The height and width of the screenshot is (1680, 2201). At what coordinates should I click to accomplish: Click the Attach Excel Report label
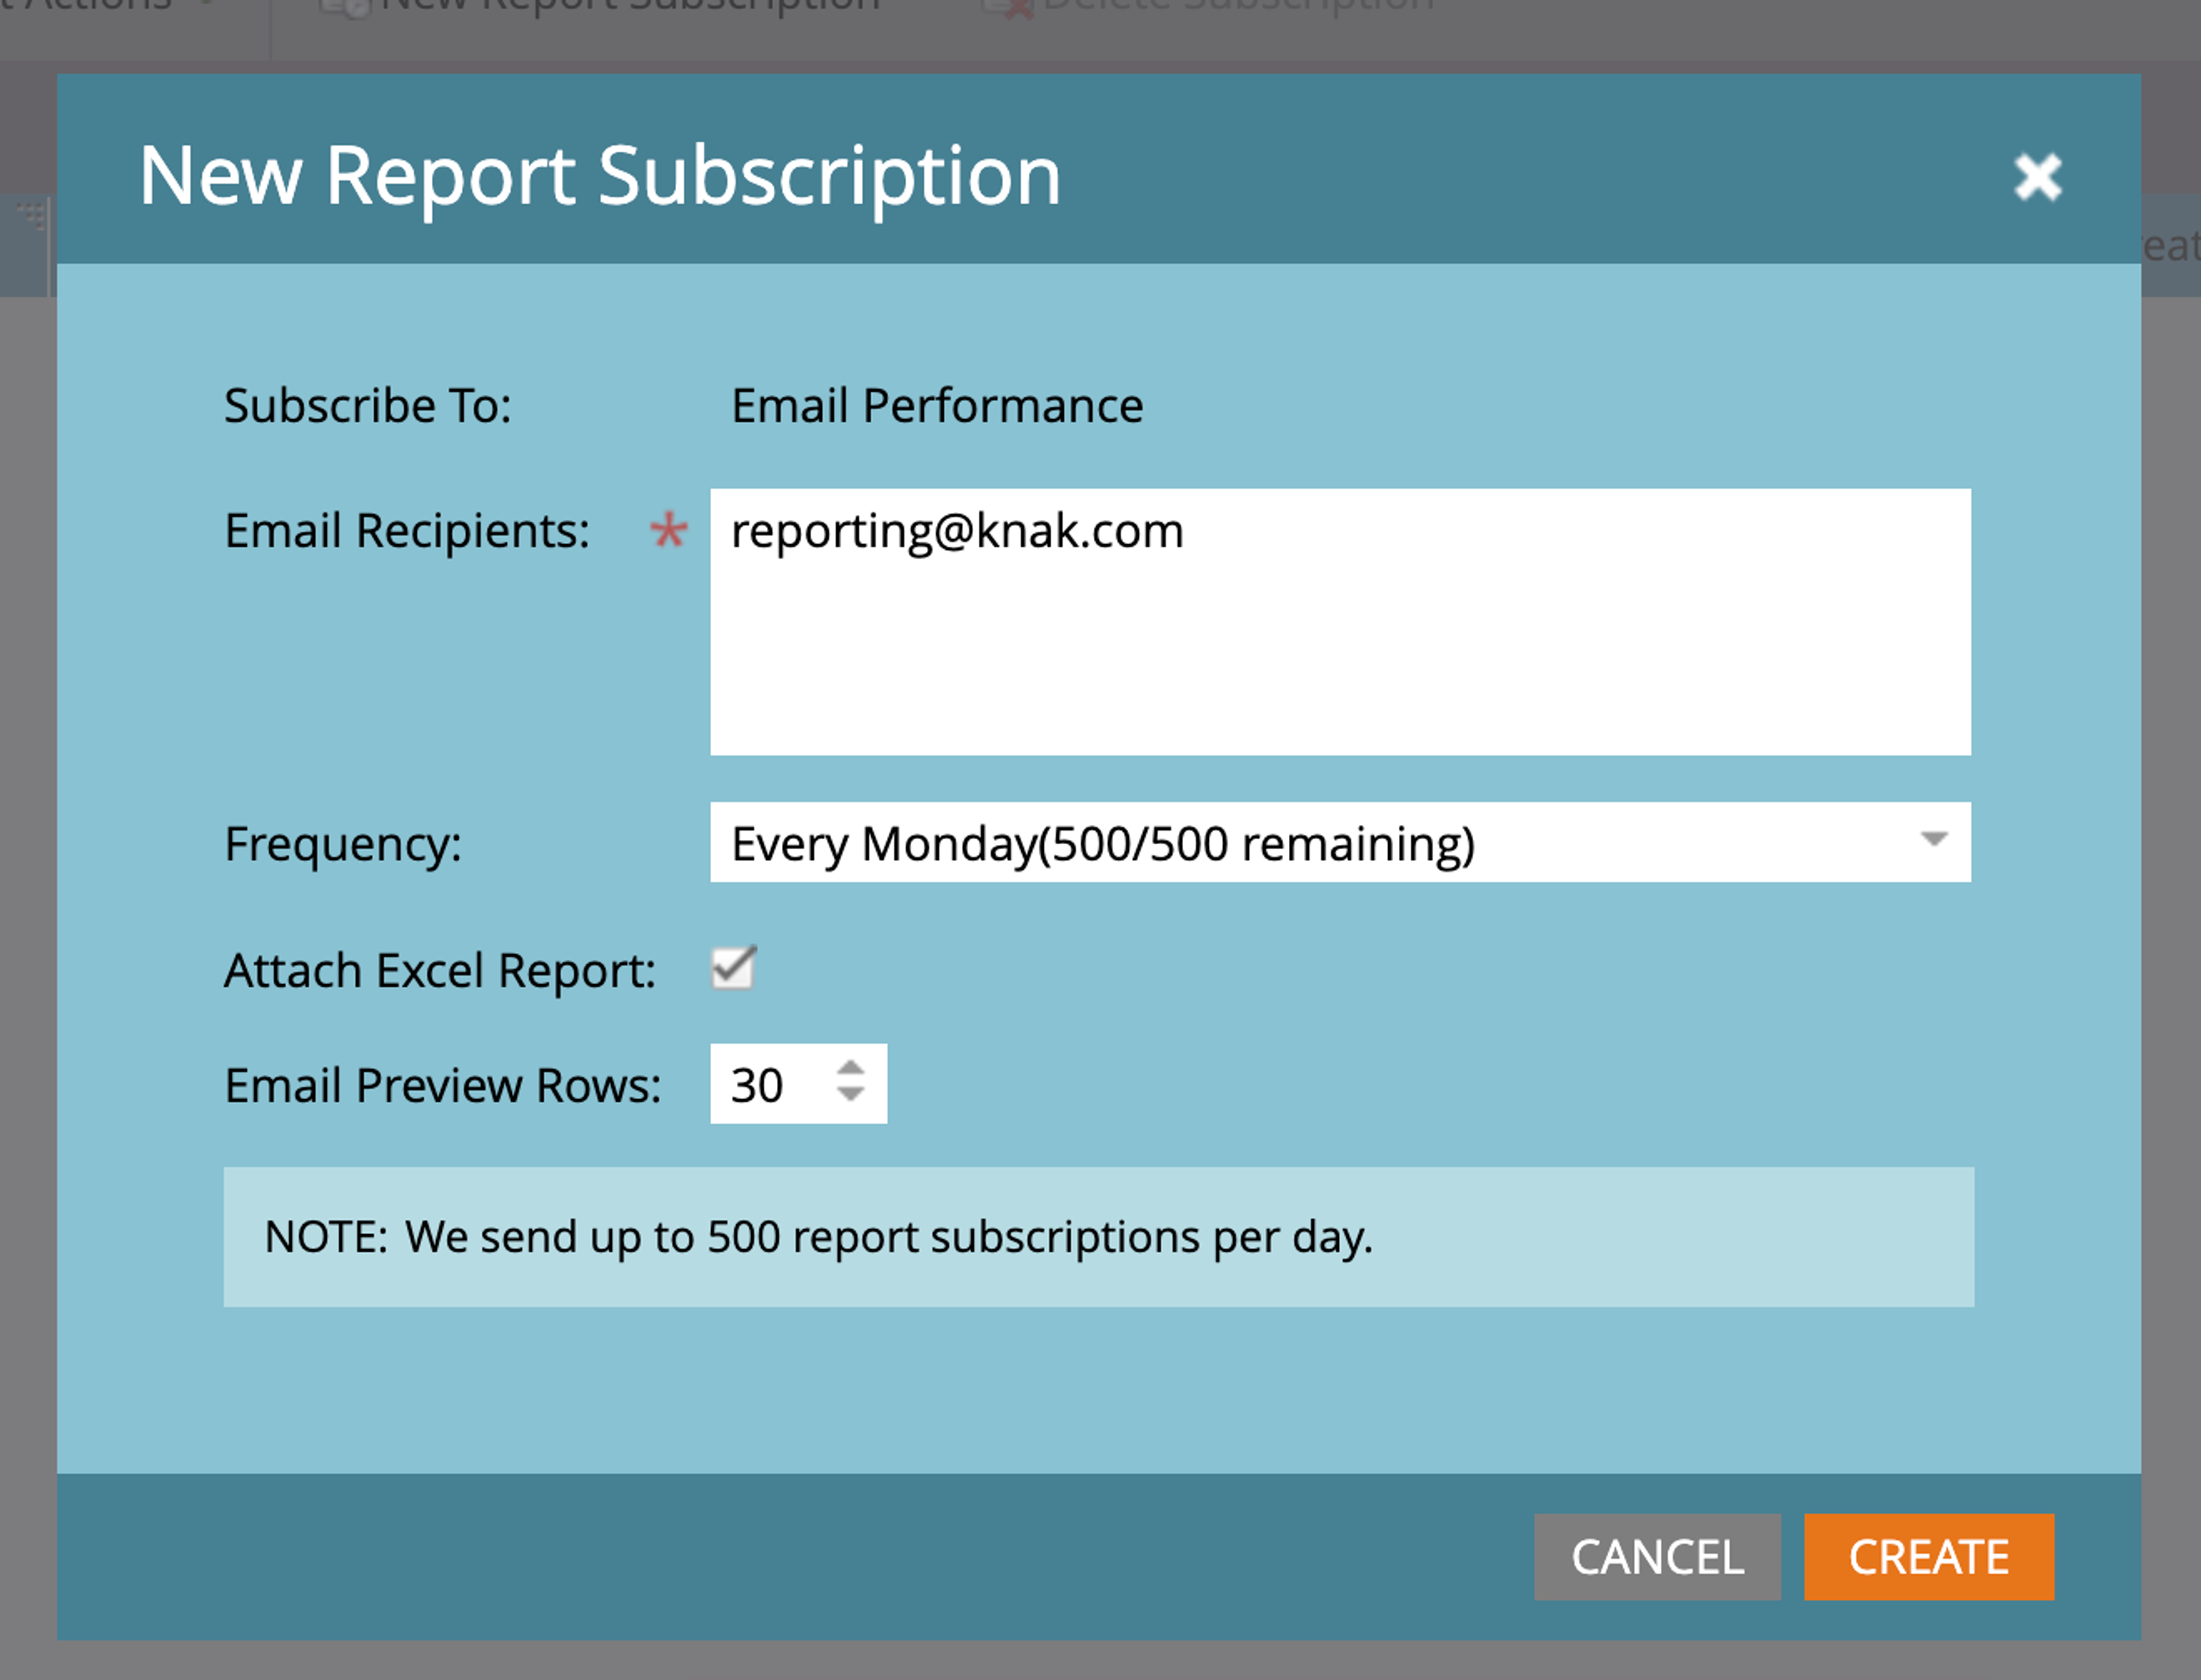(439, 971)
